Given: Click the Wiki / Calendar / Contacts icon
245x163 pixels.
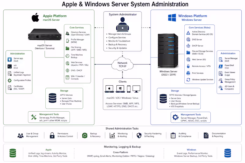Looking at the screenshot, I should (x=67, y=77).
